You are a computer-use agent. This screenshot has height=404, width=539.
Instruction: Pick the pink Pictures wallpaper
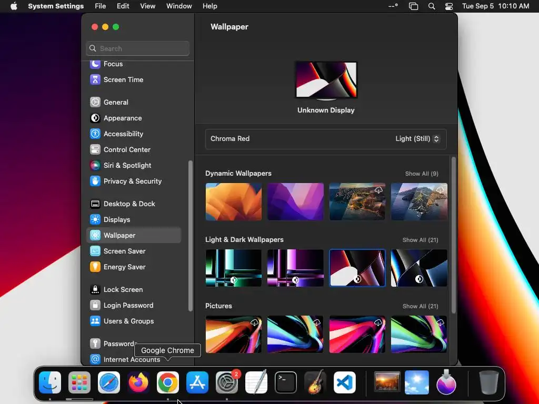[357, 334]
